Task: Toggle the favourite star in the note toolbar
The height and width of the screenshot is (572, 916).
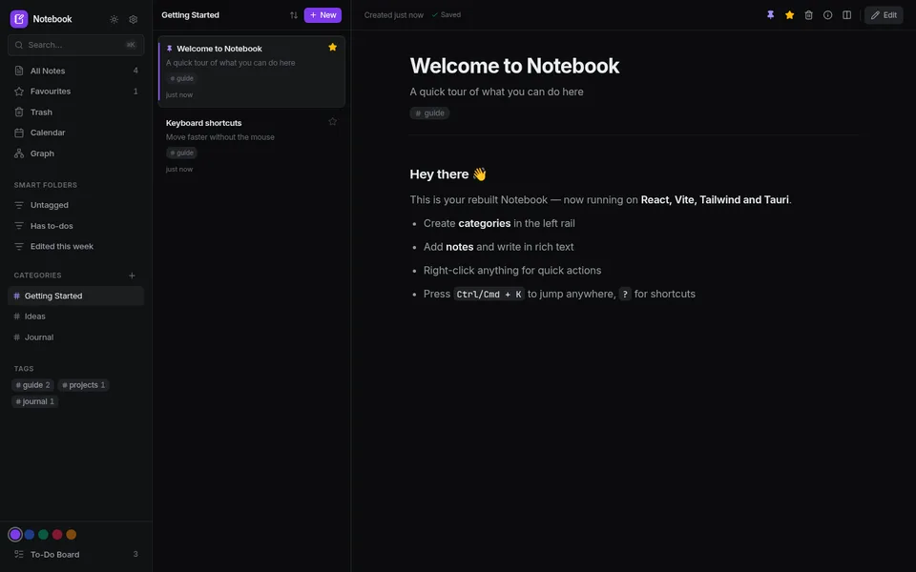Action: point(790,15)
